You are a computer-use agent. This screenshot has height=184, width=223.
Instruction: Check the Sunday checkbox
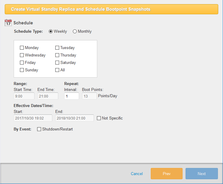pos(22,70)
